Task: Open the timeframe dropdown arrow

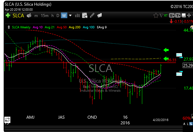Action: click(70, 16)
